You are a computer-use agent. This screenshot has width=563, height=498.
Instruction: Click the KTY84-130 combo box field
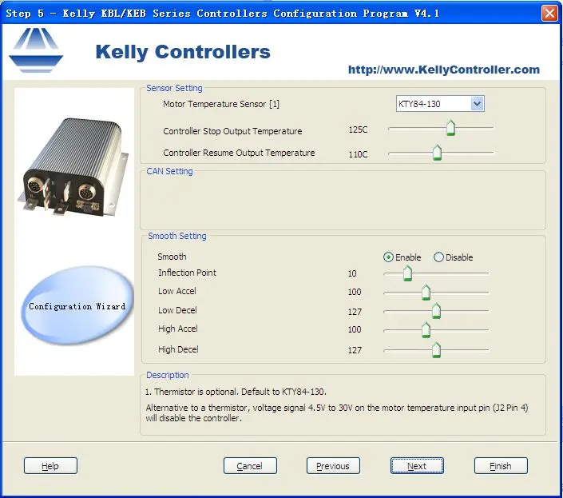click(440, 104)
